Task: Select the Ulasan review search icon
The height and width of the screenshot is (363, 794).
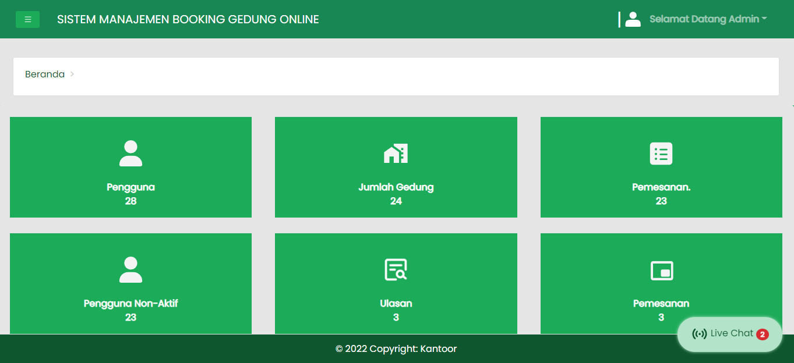Action: 396,269
